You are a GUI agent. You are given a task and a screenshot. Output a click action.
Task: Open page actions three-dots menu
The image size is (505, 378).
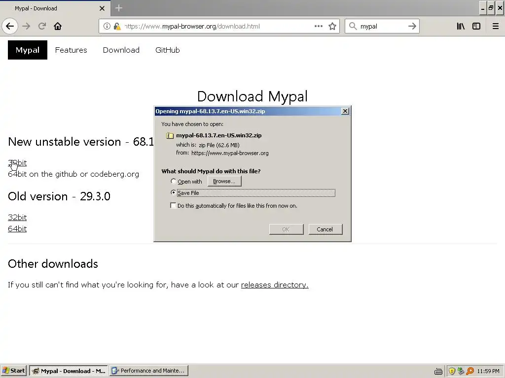[319, 26]
